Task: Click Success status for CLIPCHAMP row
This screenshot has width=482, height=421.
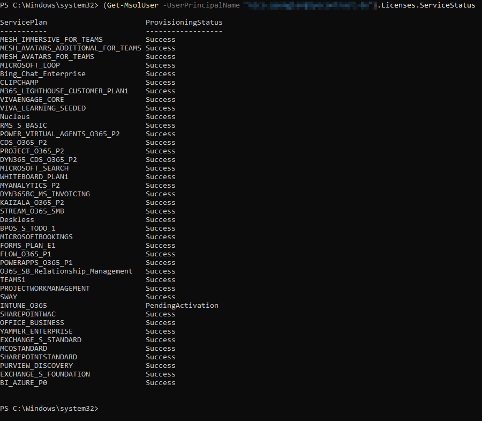Action: (x=161, y=83)
